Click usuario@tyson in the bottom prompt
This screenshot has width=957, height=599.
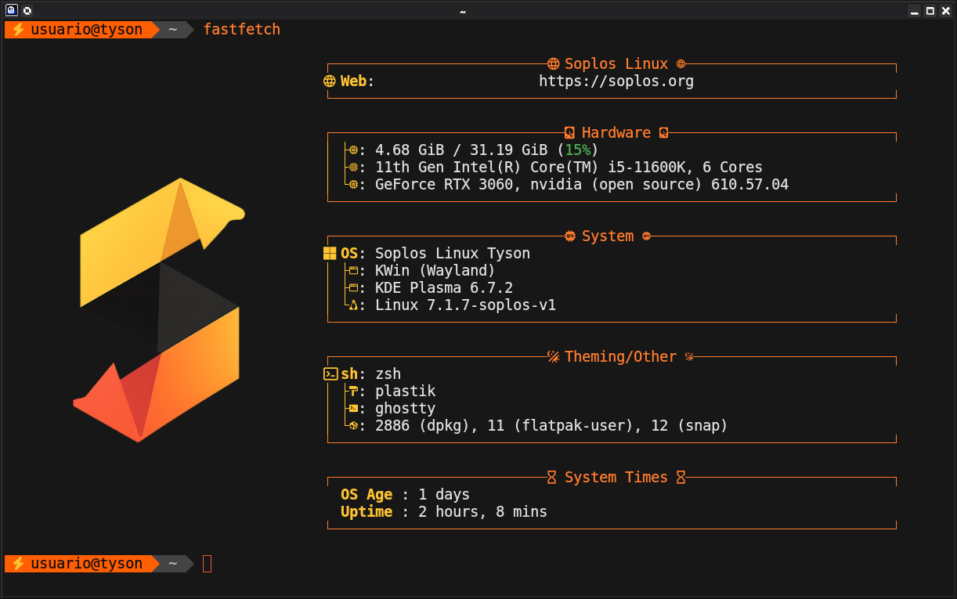tap(87, 564)
